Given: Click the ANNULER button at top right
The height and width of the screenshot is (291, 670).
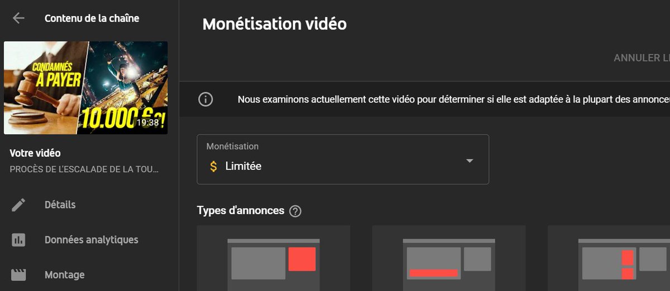Looking at the screenshot, I should (642, 58).
